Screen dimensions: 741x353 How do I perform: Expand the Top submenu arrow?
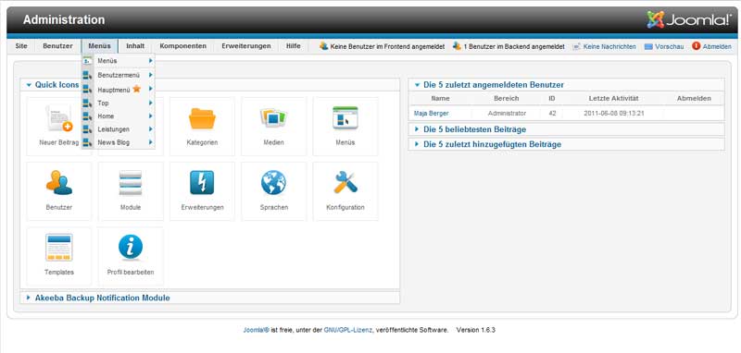tap(150, 103)
